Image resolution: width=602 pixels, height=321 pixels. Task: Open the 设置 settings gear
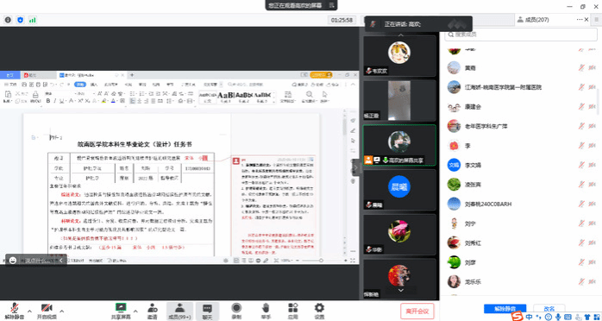coord(319,311)
